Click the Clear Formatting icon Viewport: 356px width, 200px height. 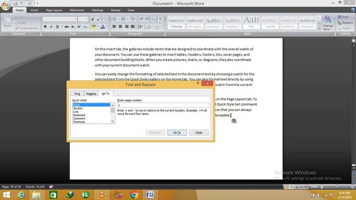pos(105,19)
